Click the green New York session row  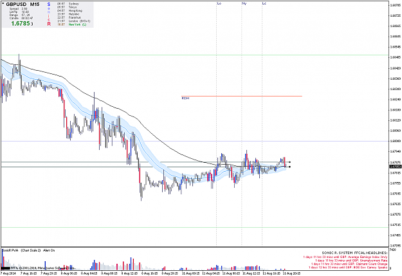pyautogui.click(x=71, y=24)
